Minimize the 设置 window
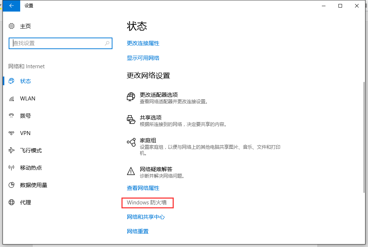The width and height of the screenshot is (368, 247). pyautogui.click(x=324, y=6)
